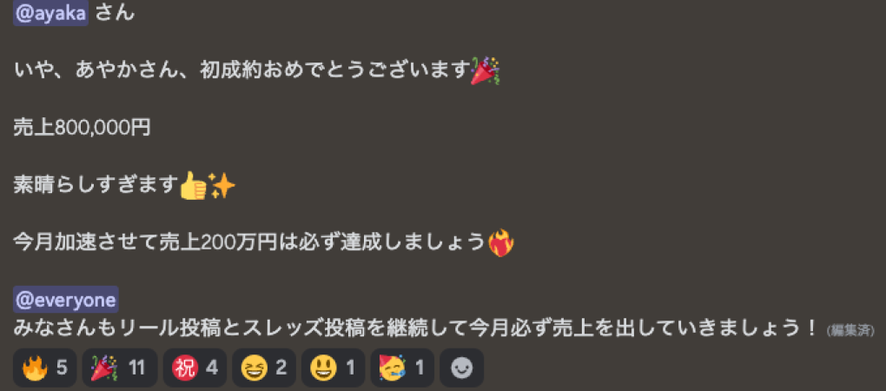
Task: Click the fire emoji after 達成しましょう
Action: pos(500,243)
